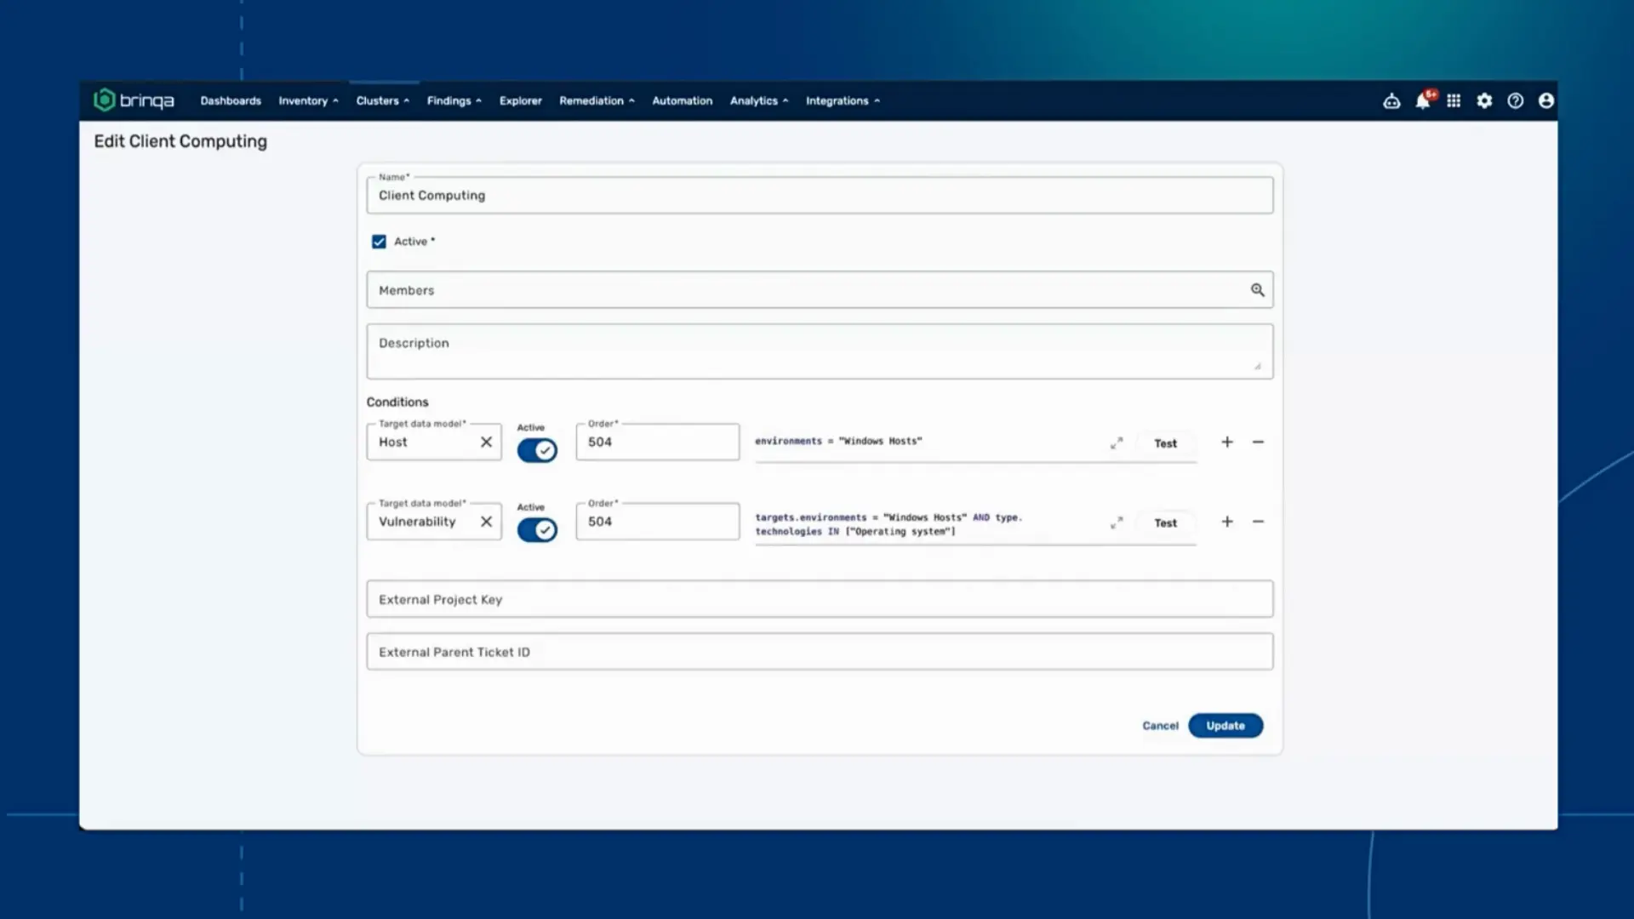The height and width of the screenshot is (919, 1634).
Task: Open the bot assistant icon
Action: [x=1391, y=101]
